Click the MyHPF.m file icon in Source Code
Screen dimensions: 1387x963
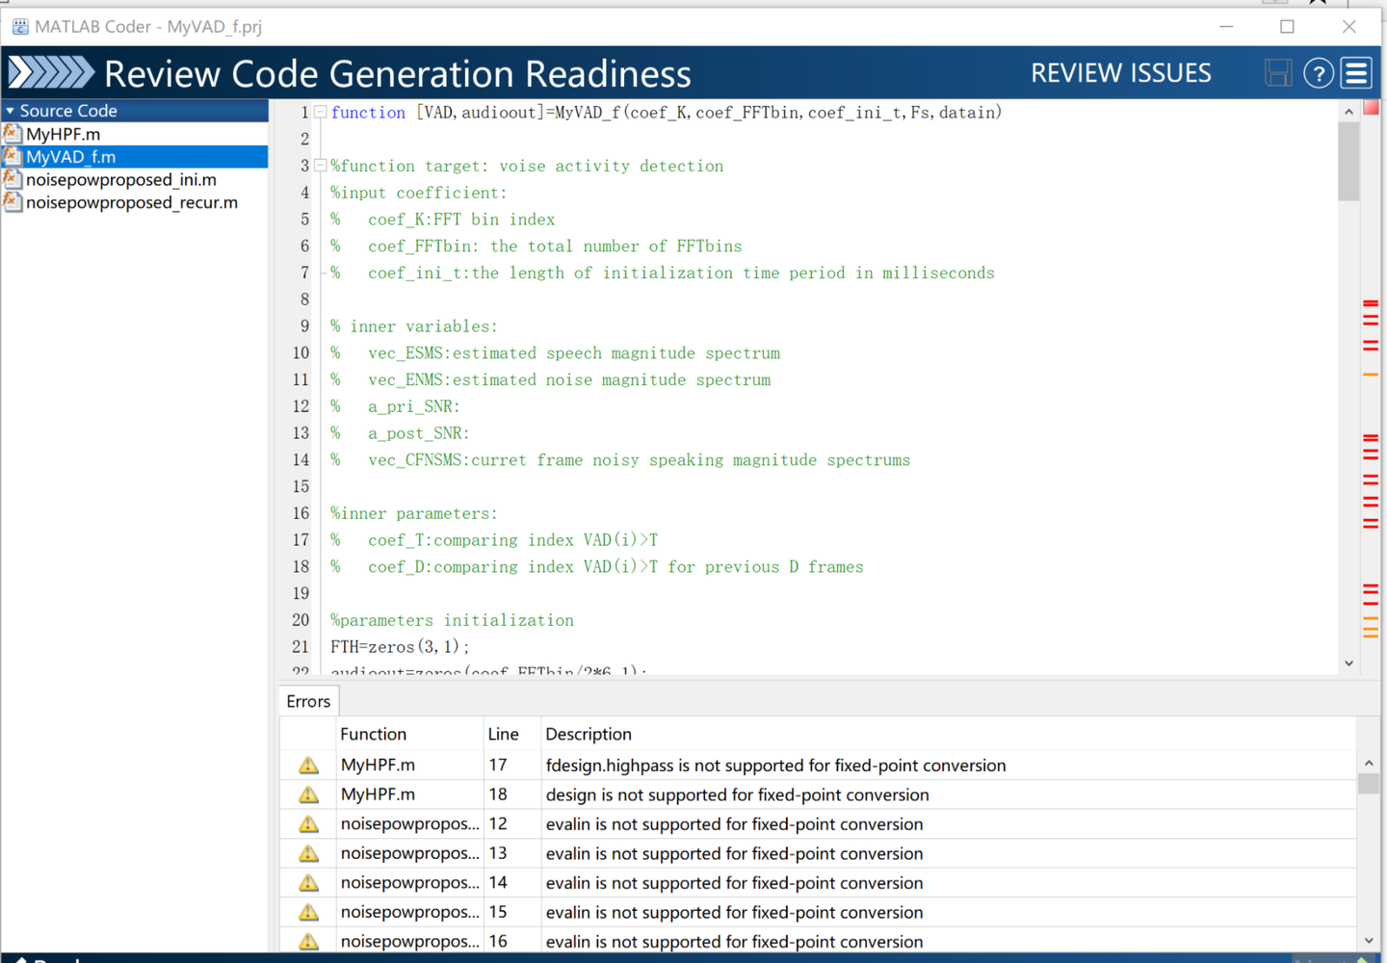pyautogui.click(x=13, y=134)
